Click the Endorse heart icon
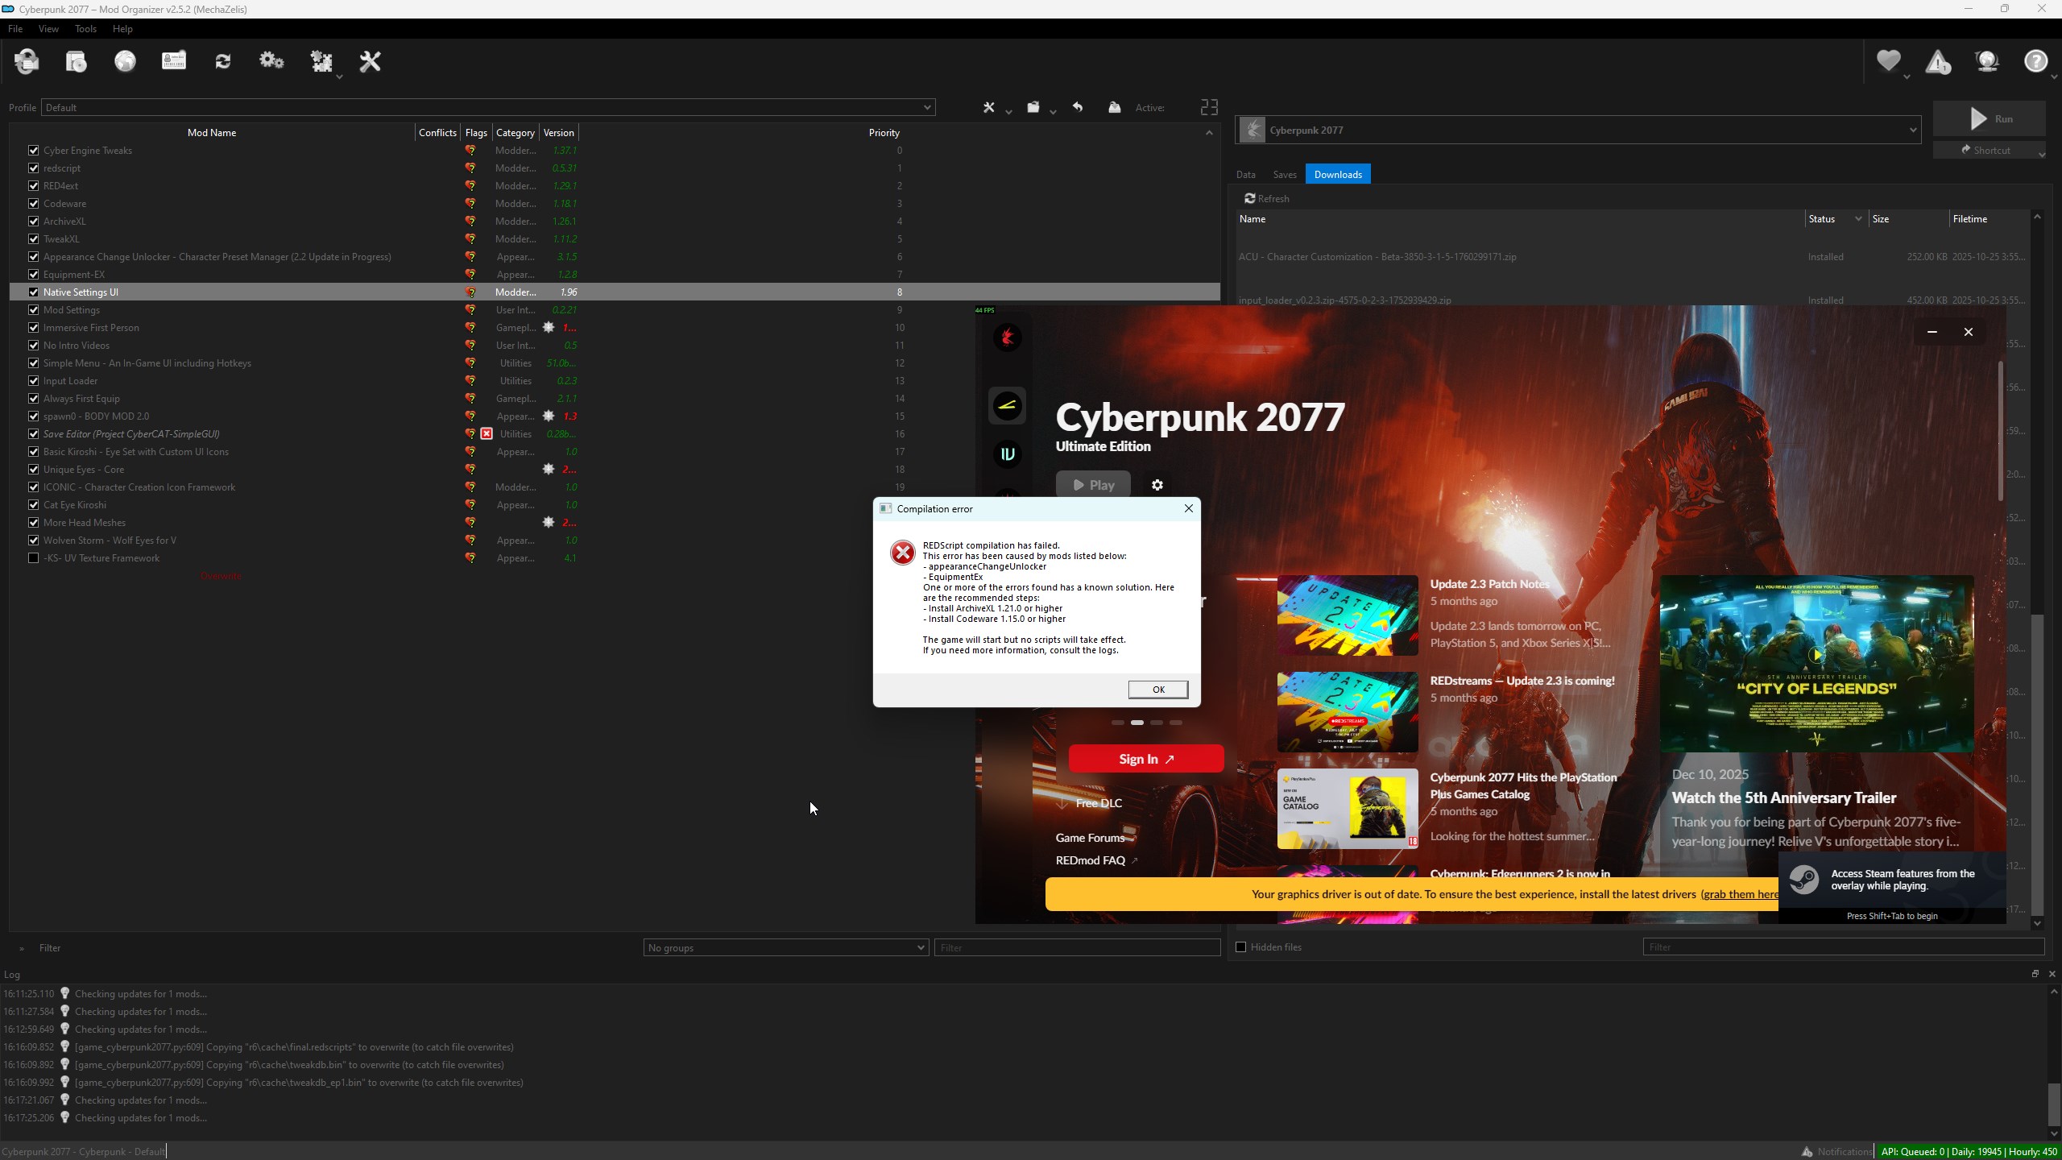The image size is (2062, 1160). coord(1888,62)
